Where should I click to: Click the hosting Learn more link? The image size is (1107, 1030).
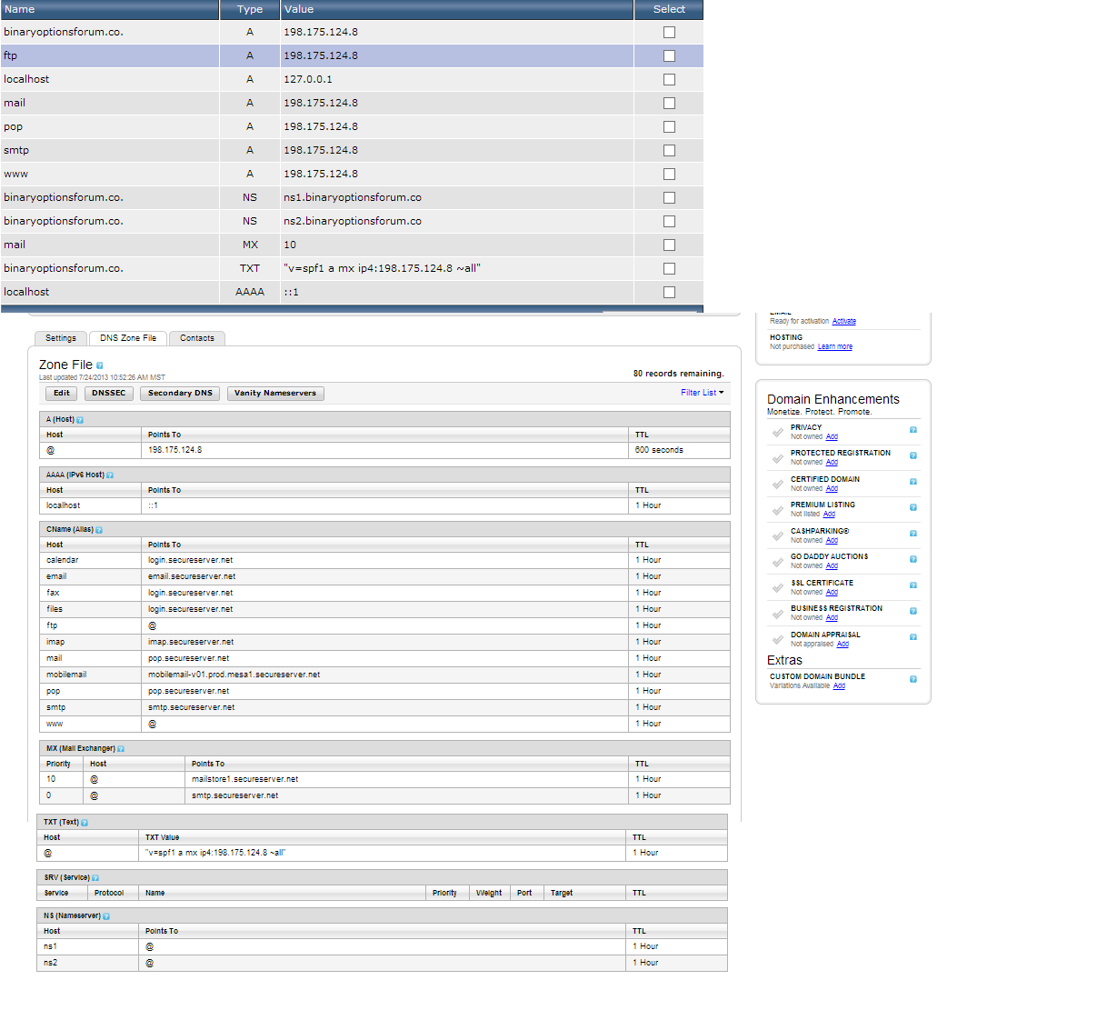coord(834,347)
